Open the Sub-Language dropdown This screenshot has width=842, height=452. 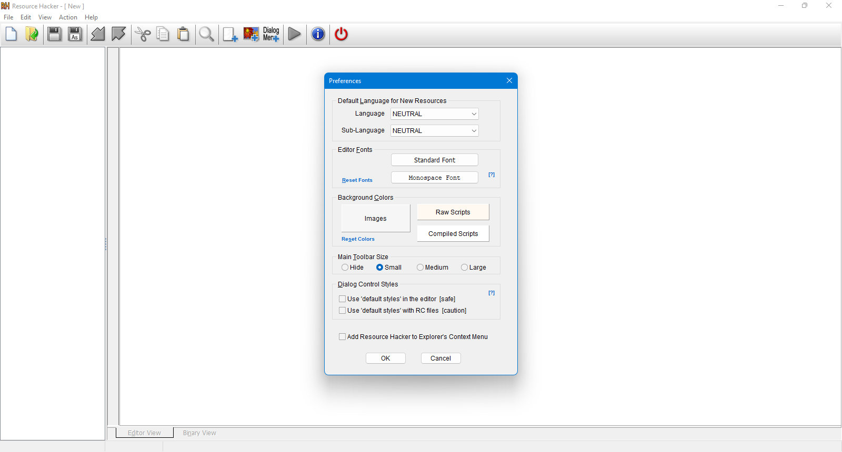(x=435, y=131)
